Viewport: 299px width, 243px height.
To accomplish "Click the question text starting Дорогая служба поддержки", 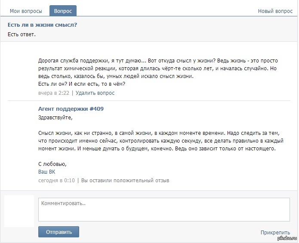I will 159,72.
